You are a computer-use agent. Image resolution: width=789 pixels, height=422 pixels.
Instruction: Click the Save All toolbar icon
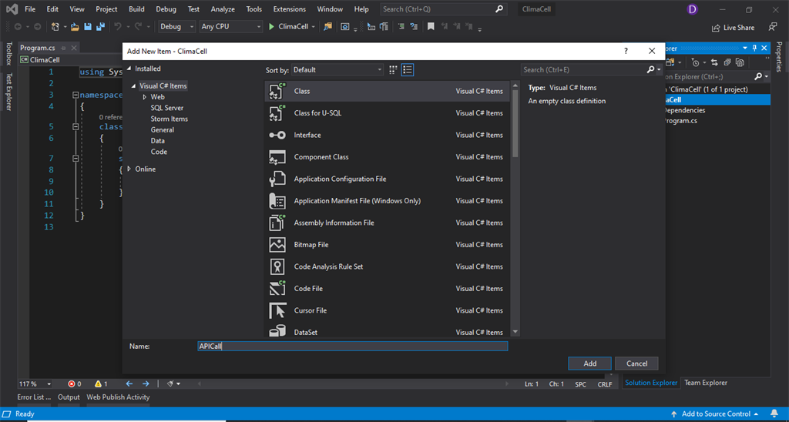[x=100, y=27]
